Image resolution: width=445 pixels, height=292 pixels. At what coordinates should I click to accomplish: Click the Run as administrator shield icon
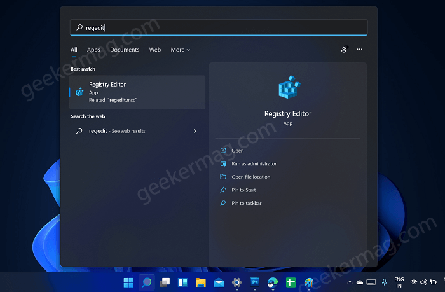click(223, 163)
